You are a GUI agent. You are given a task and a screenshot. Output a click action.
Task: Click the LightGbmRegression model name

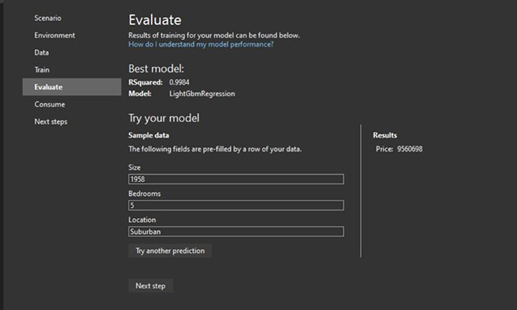(202, 94)
